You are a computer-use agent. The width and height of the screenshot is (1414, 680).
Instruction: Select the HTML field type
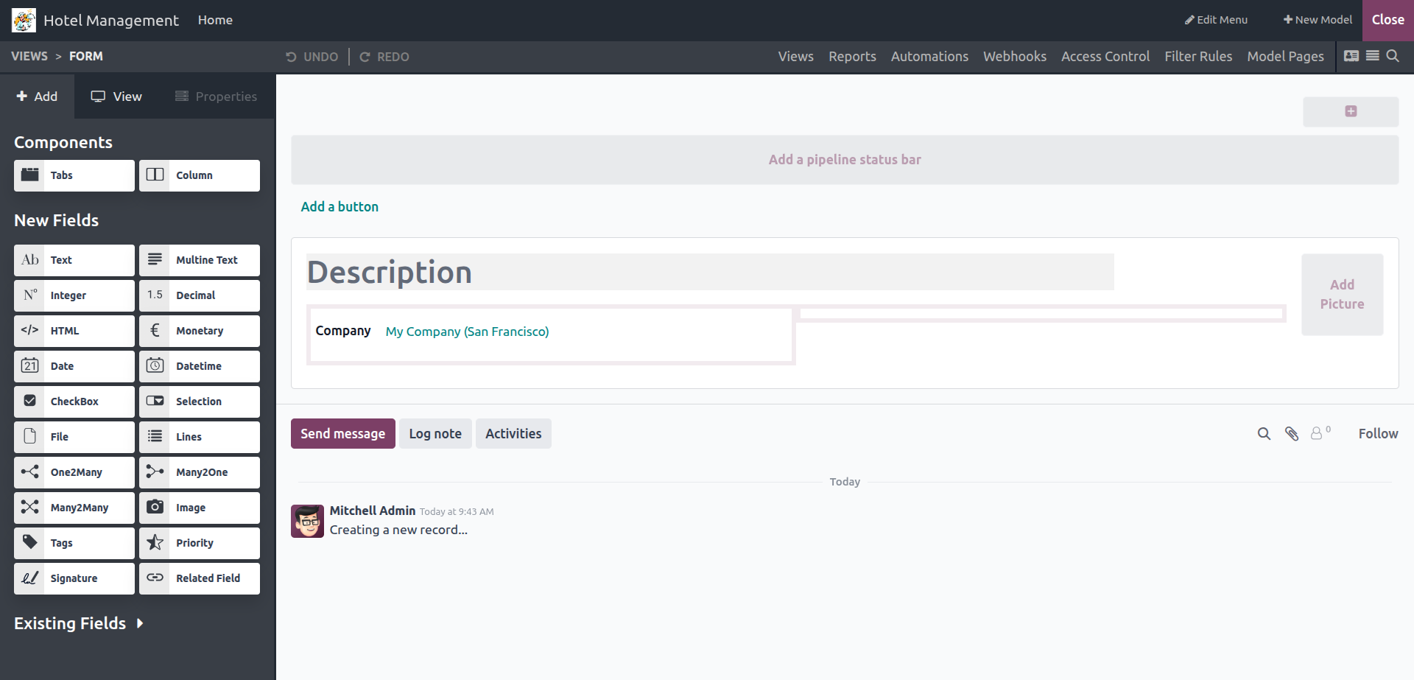74,331
